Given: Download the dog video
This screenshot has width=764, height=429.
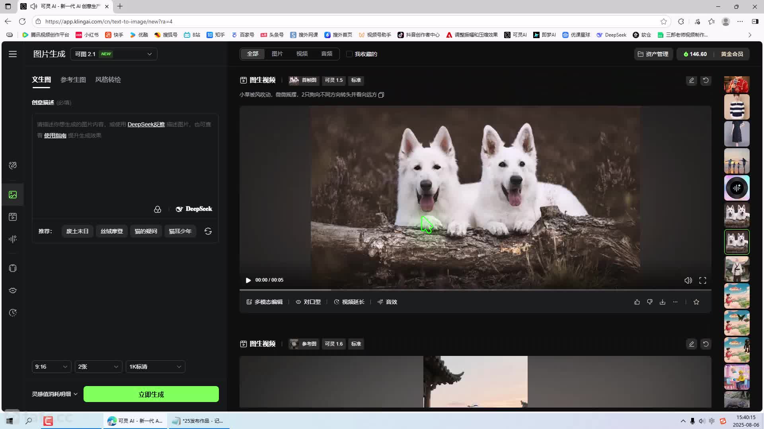Looking at the screenshot, I should pyautogui.click(x=663, y=302).
